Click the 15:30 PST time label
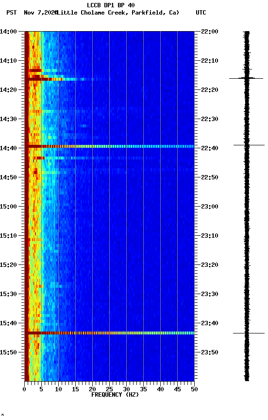 click(x=8, y=294)
